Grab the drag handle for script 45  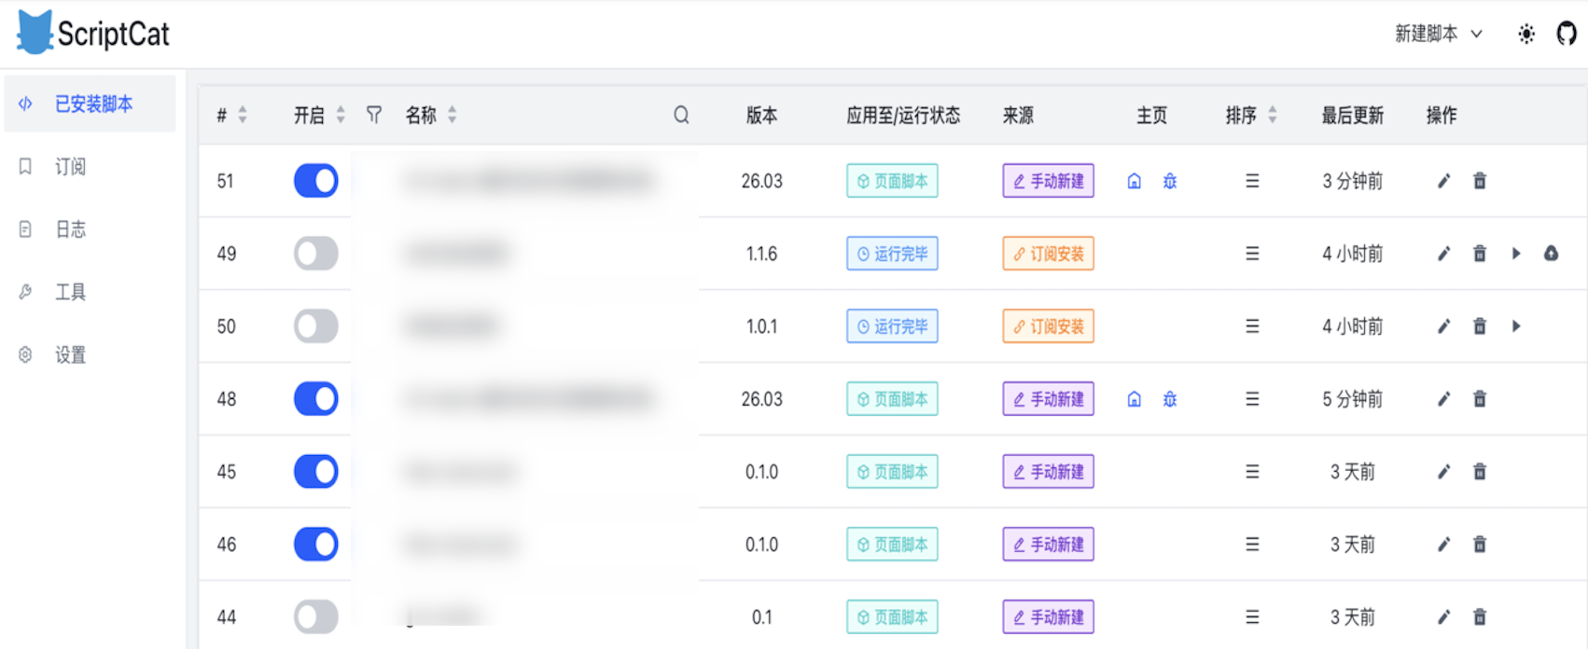(1252, 472)
